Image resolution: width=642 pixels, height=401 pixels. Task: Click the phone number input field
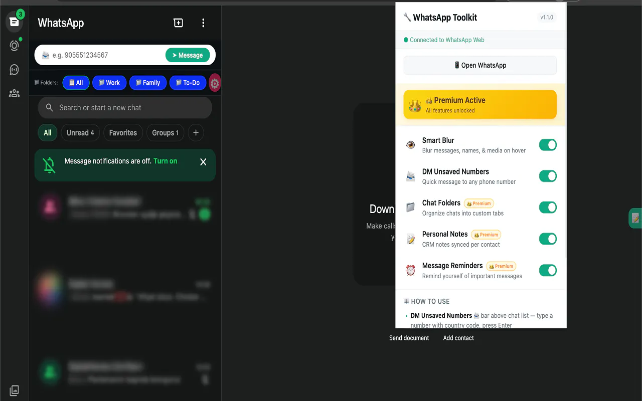pos(107,55)
